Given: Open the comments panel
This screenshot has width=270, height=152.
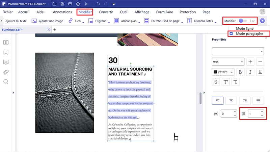Looking at the screenshot, I should [6, 62].
